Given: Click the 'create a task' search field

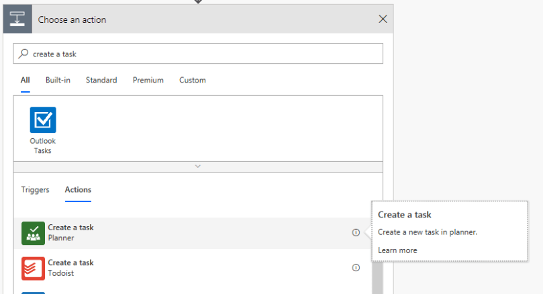Looking at the screenshot, I should point(198,54).
